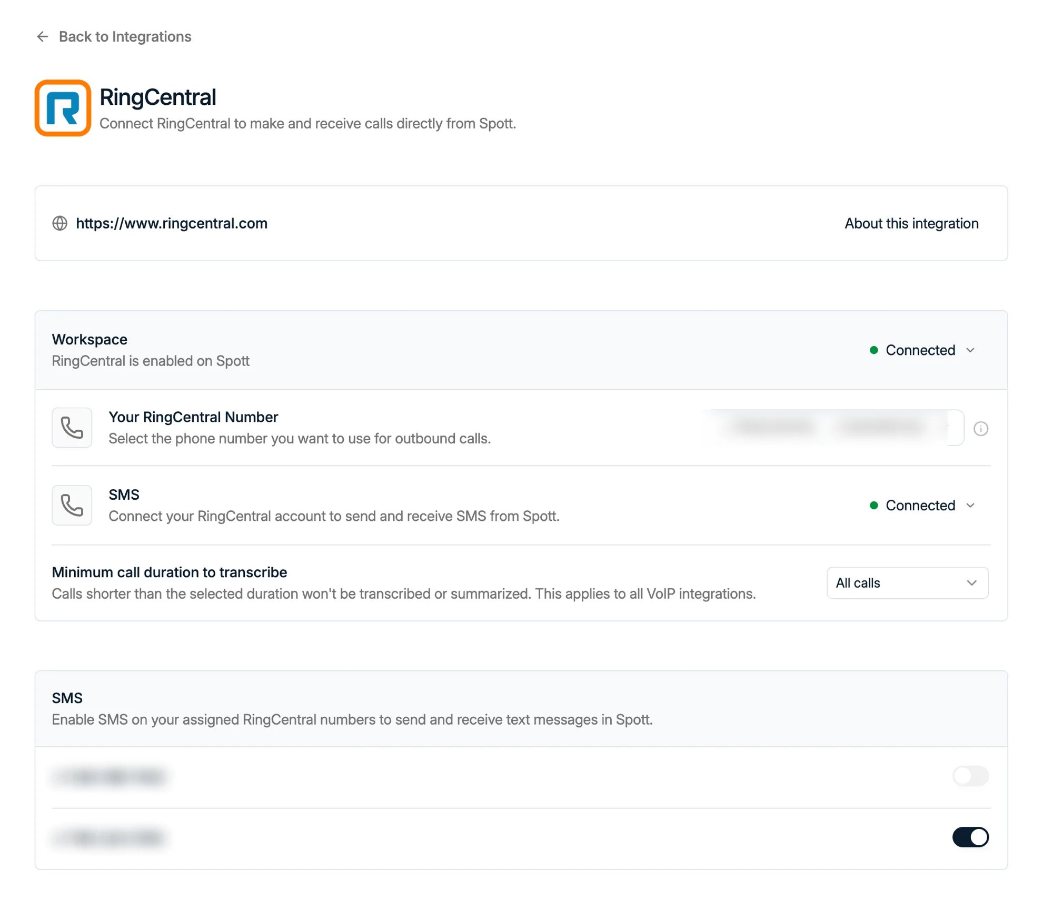1053x899 pixels.
Task: Open the https://www.ringcentral.com link
Action: (x=172, y=223)
